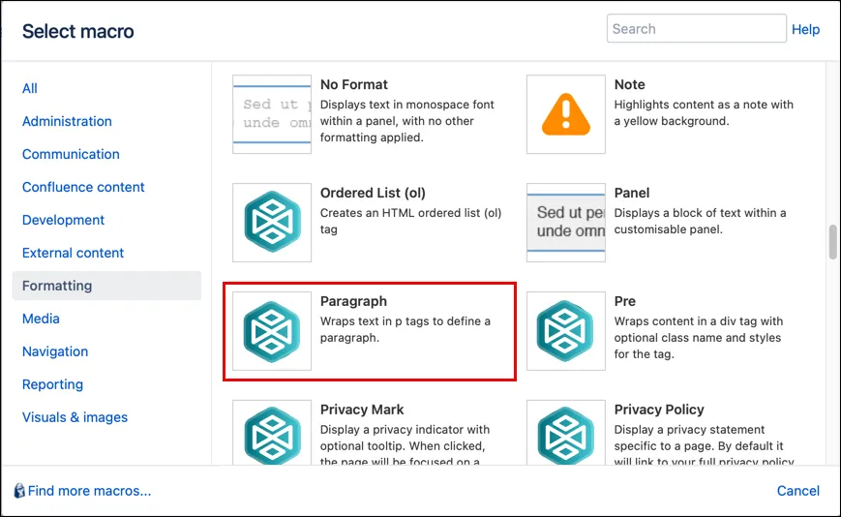The width and height of the screenshot is (841, 517).
Task: Click the Privacy Mark title text
Action: 362,410
